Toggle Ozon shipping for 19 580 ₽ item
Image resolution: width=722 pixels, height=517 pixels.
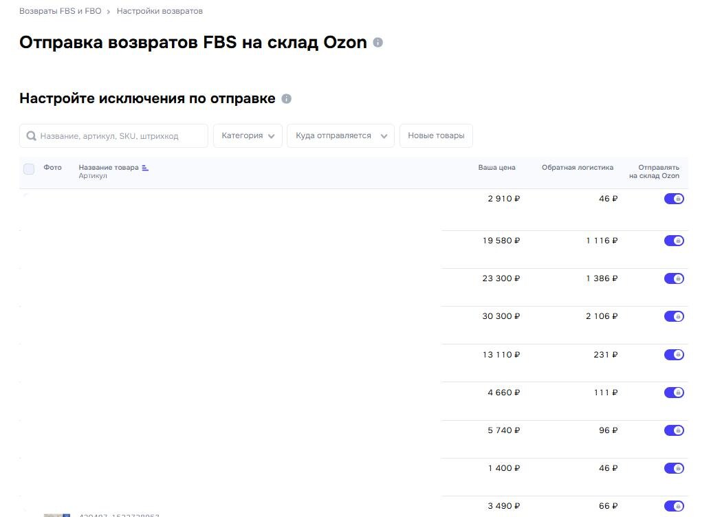[674, 241]
